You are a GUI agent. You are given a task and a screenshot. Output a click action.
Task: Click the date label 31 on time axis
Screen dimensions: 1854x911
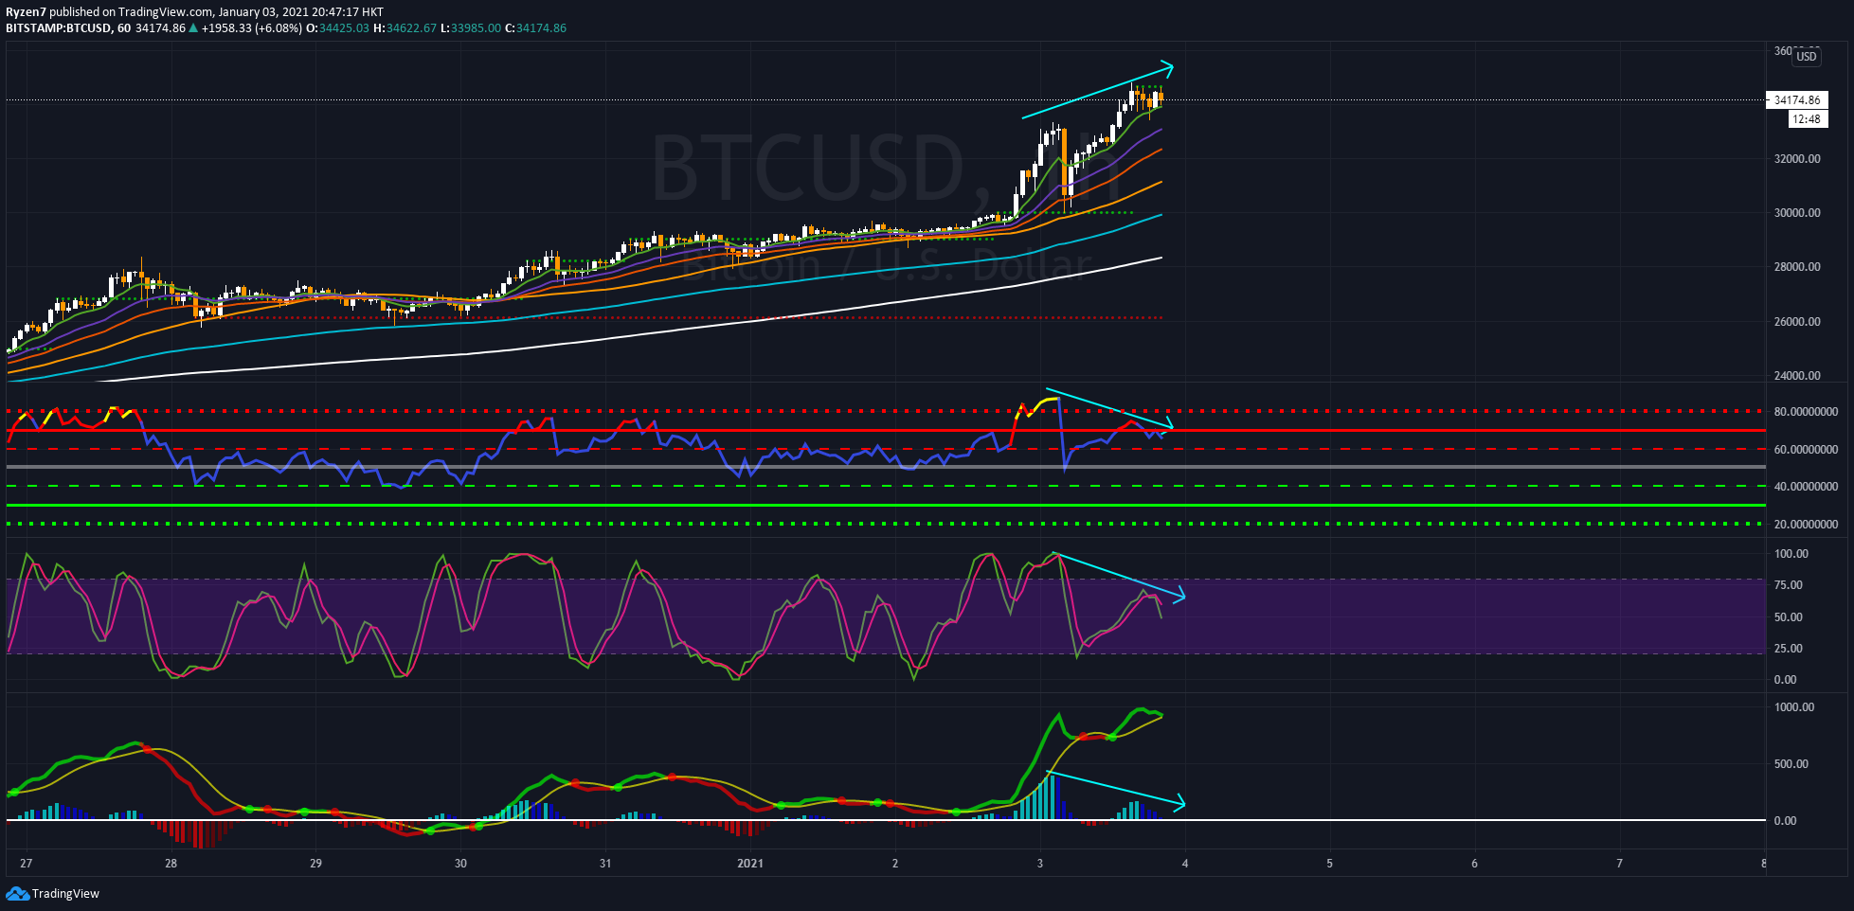click(x=605, y=864)
